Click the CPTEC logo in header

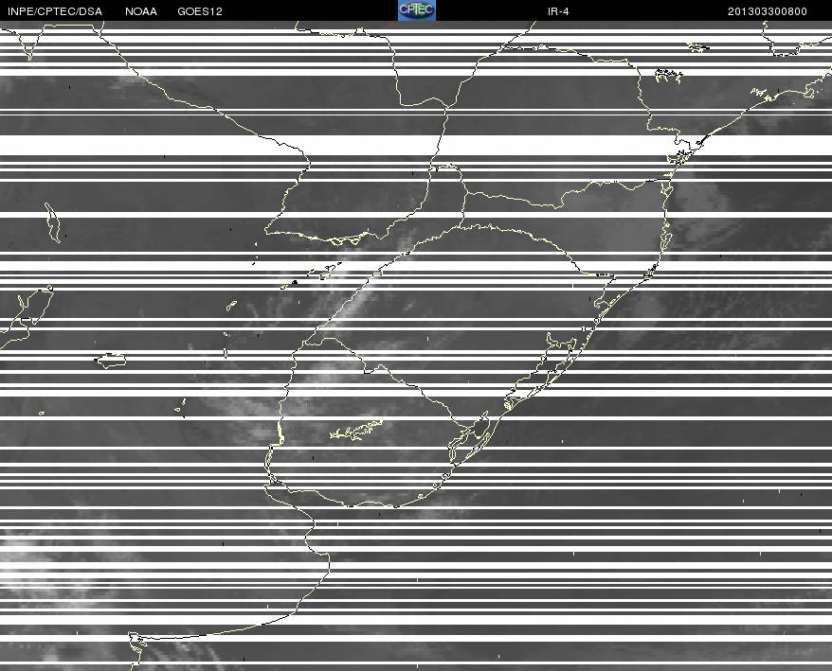point(417,10)
